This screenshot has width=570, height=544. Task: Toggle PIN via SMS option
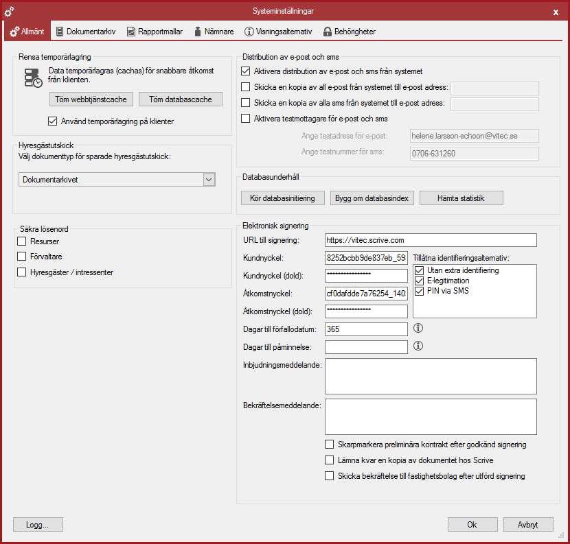tap(419, 291)
